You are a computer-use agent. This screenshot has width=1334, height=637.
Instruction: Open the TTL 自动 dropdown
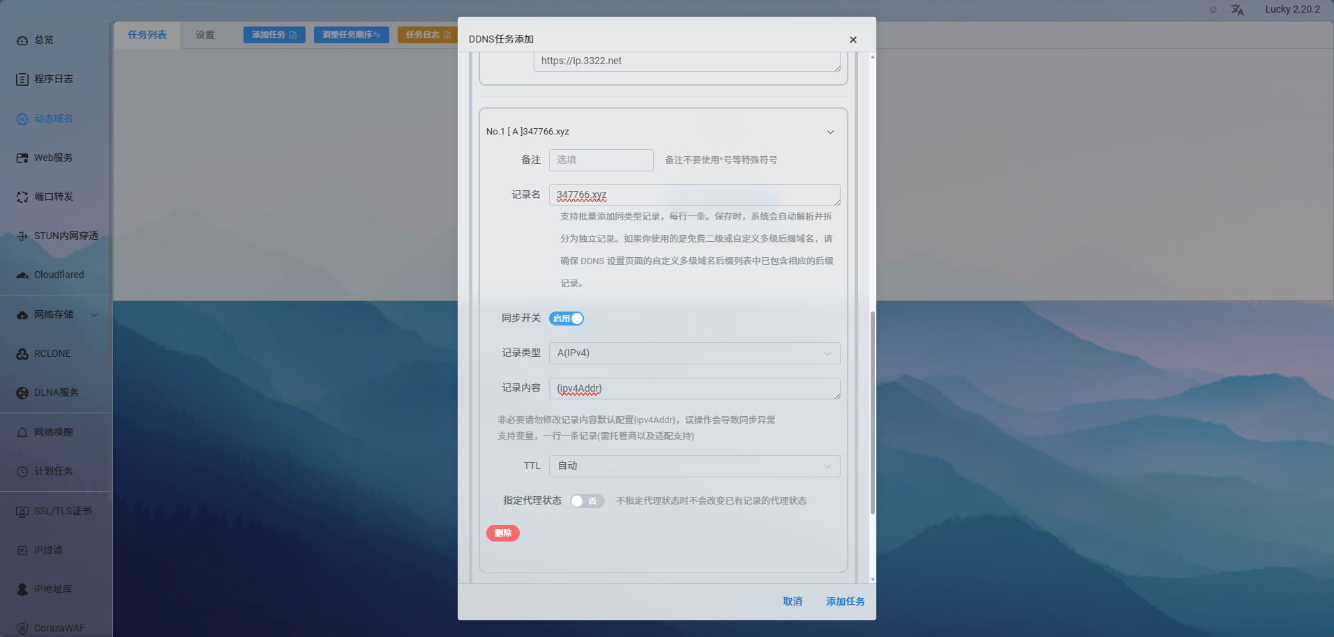coord(694,466)
